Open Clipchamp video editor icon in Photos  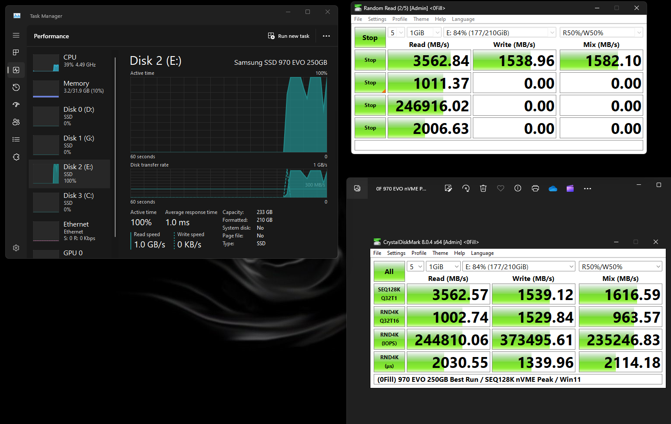[570, 188]
